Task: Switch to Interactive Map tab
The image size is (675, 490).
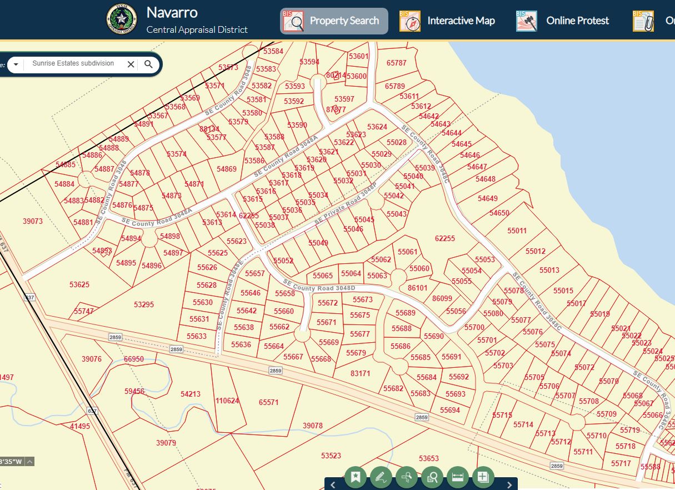Action: click(x=448, y=21)
